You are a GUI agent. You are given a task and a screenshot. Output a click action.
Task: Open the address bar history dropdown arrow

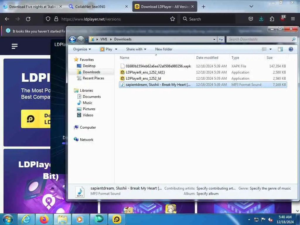214,40
